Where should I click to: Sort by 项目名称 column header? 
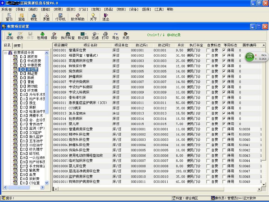90,45
